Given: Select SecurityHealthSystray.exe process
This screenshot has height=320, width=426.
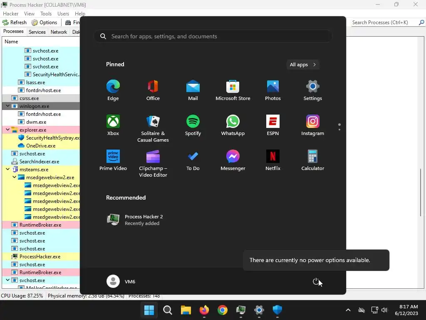Looking at the screenshot, I should click(41, 137).
